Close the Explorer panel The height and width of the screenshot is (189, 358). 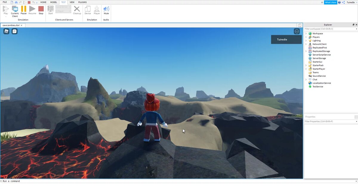[x=357, y=25]
